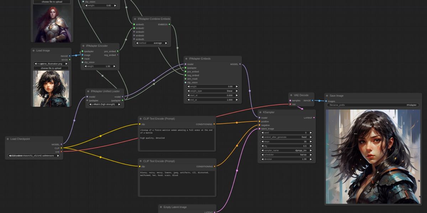The image size is (427, 213).
Task: Click the LATENT output port on KSampler
Action: (x=313, y=118)
